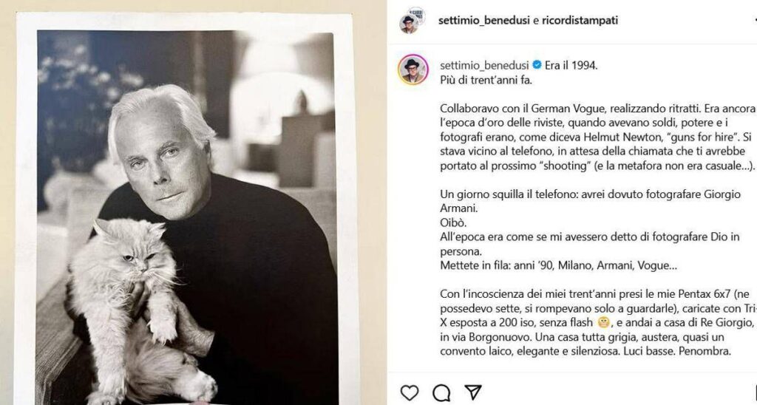This screenshot has width=757, height=405.
Task: Click the blue verified badge beside the username
Action: click(537, 65)
